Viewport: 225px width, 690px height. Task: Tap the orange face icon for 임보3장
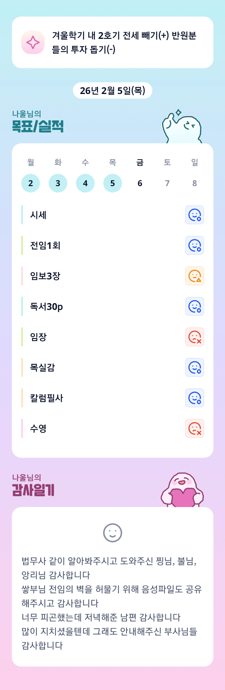click(x=195, y=276)
